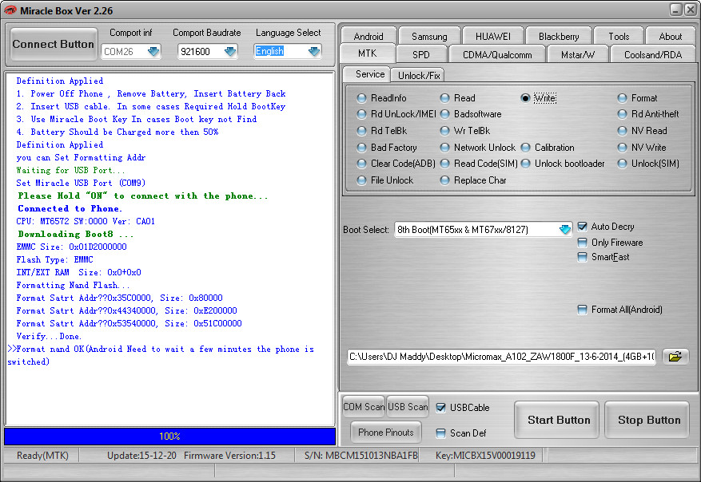This screenshot has width=701, height=482.
Task: Select the Read radio option
Action: (445, 98)
